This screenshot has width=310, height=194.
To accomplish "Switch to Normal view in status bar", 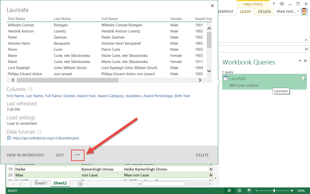I will (229, 191).
